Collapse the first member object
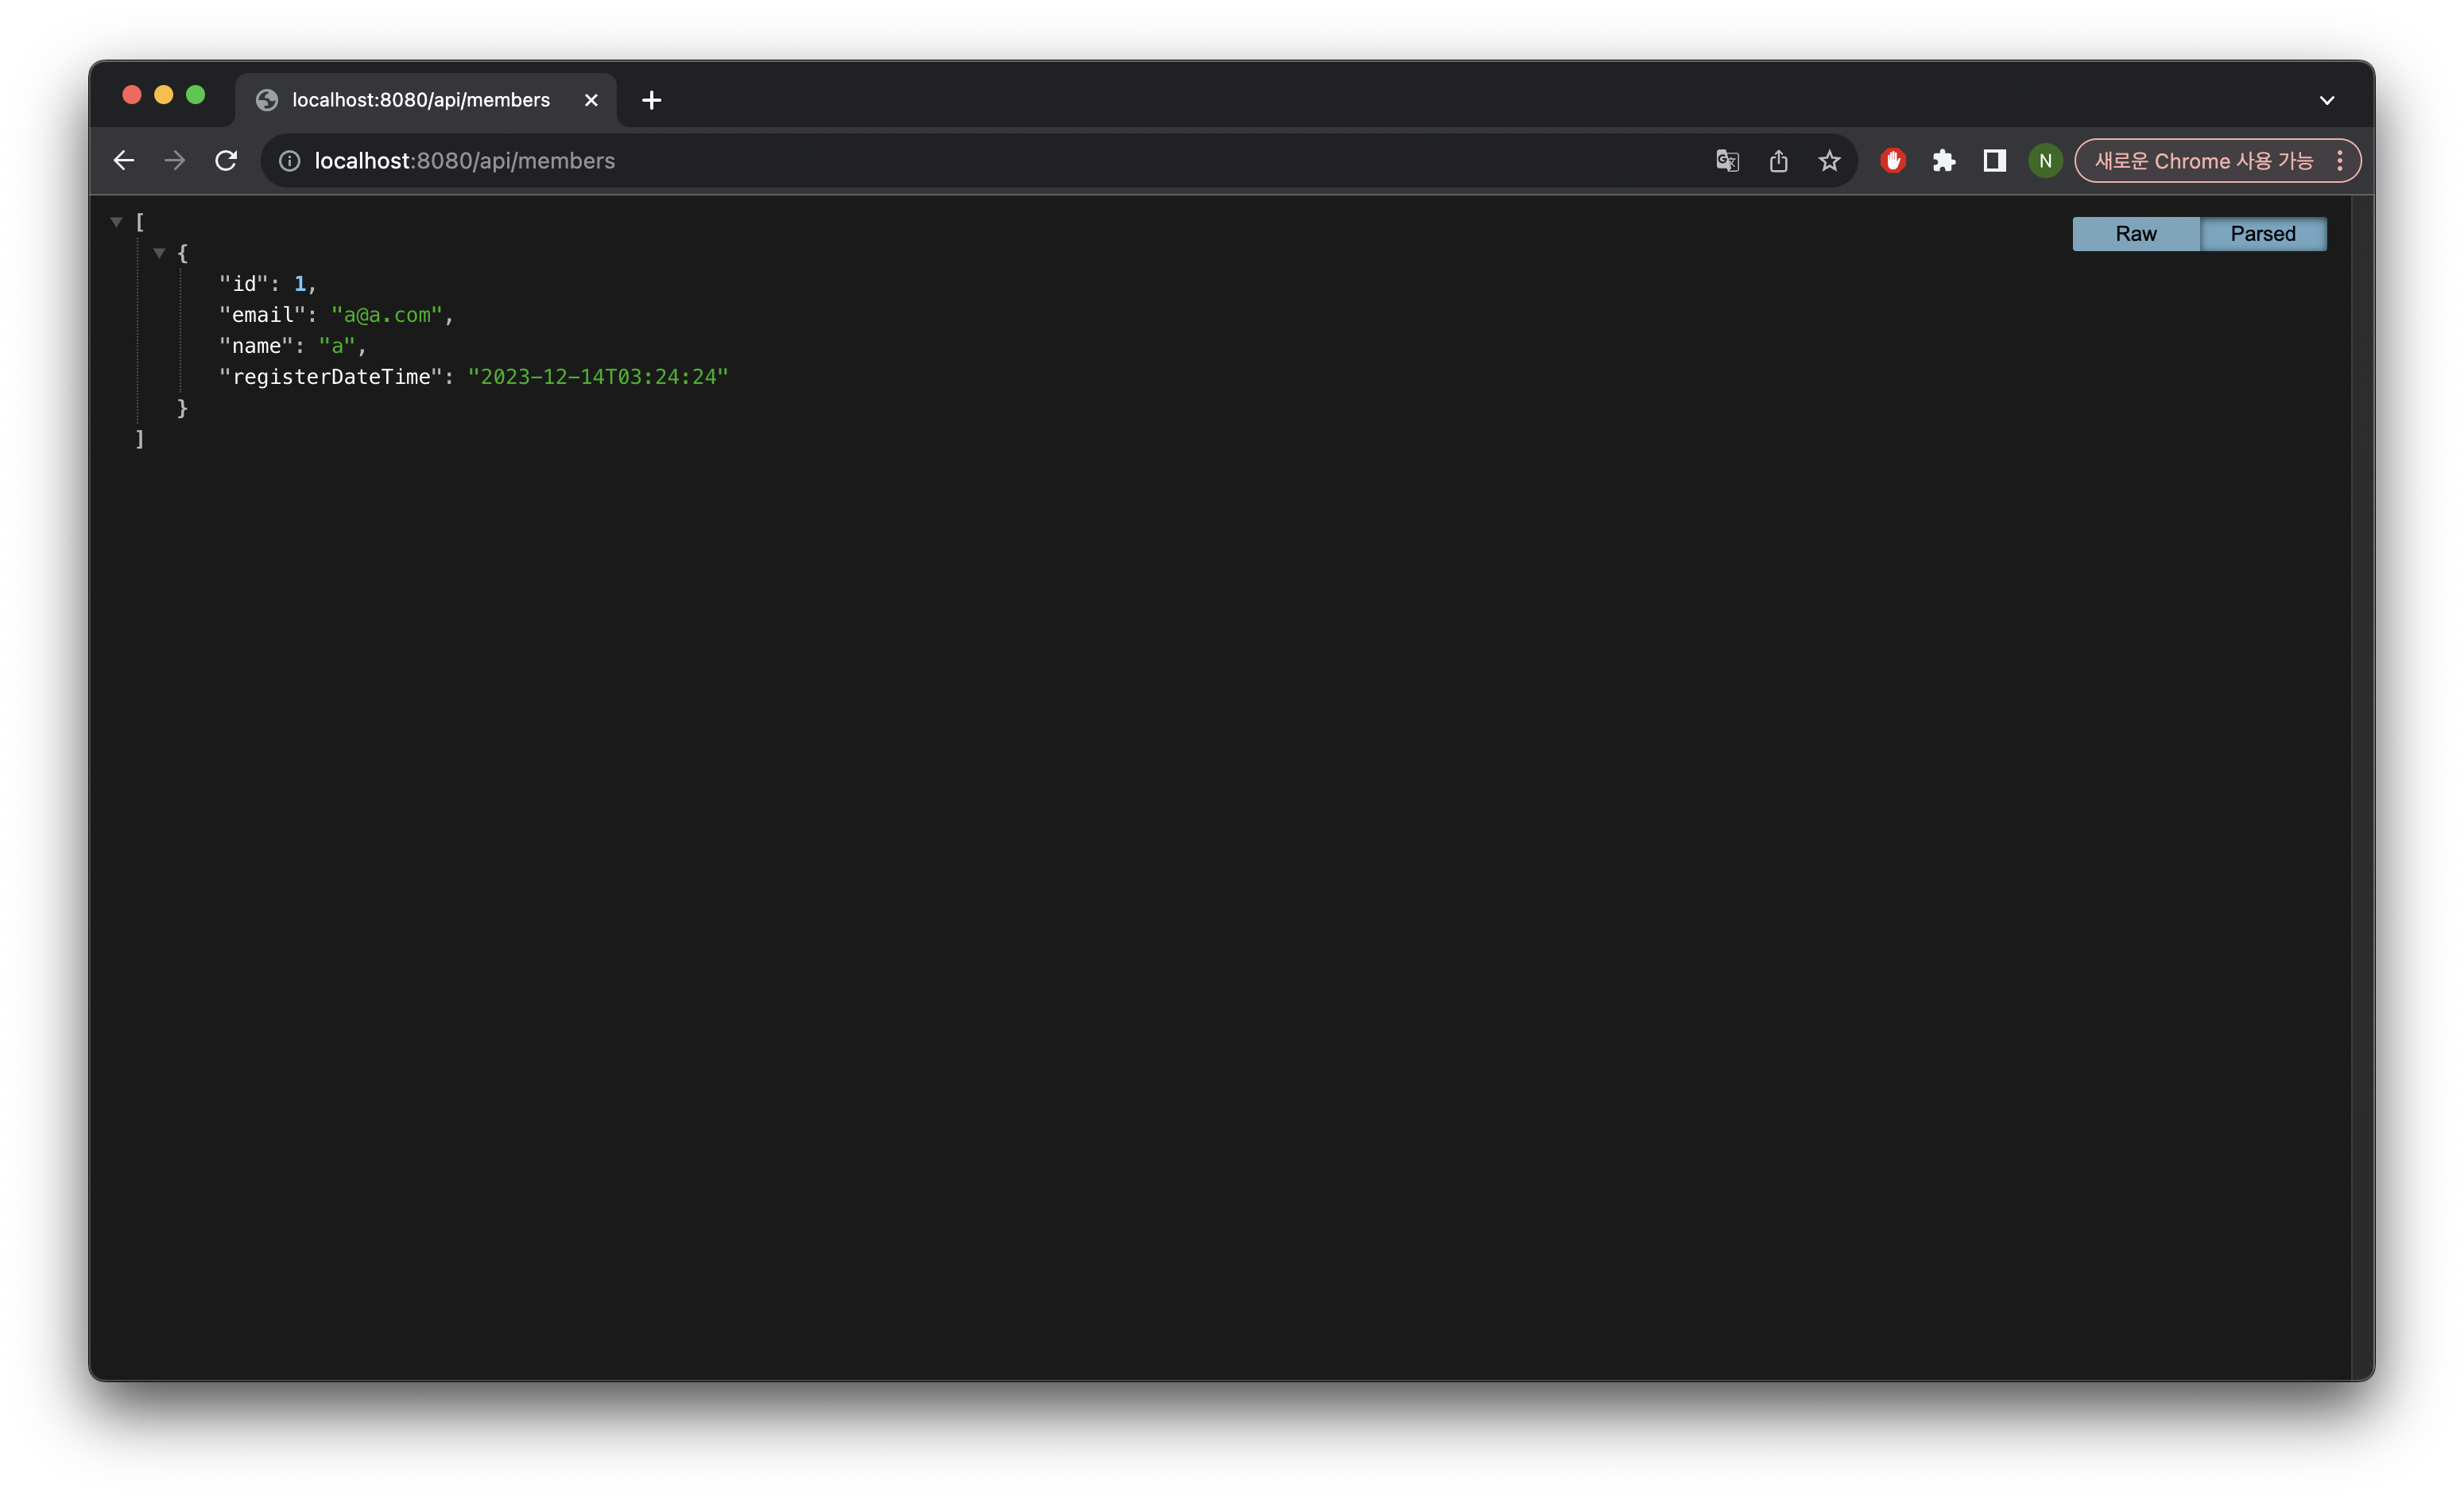Image resolution: width=2464 pixels, height=1499 pixels. coord(159,253)
